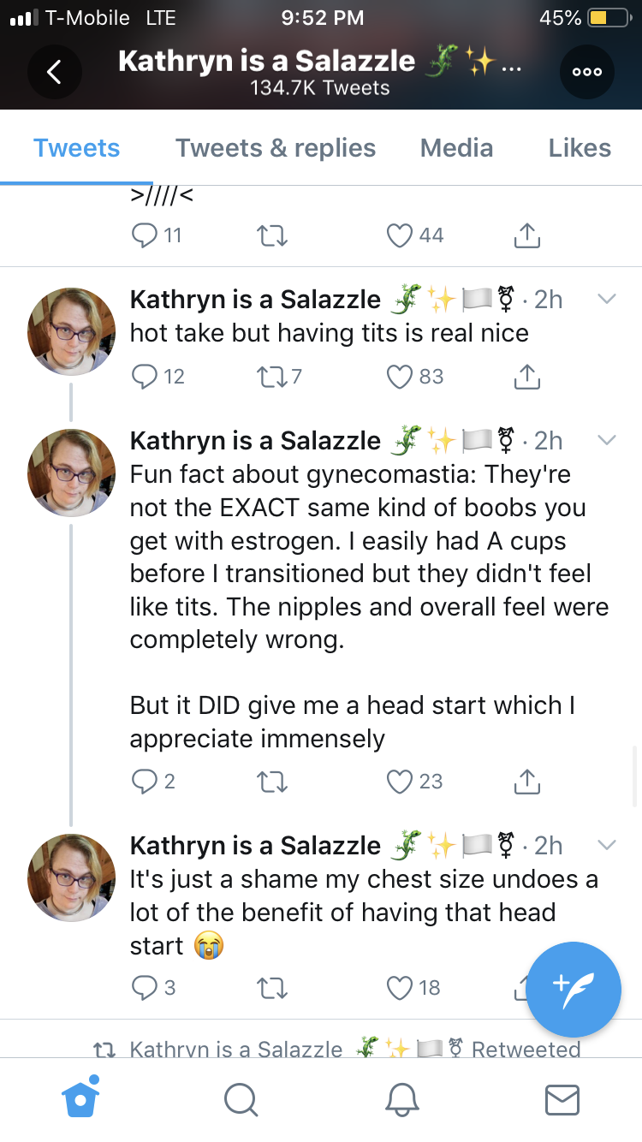Open direct messages envelope icon
This screenshot has width=642, height=1142.
(562, 1099)
